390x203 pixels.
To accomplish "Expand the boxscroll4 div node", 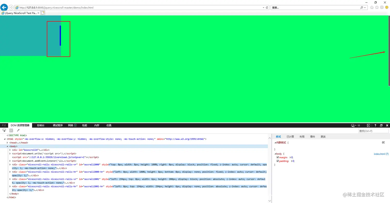I will pos(10,150).
